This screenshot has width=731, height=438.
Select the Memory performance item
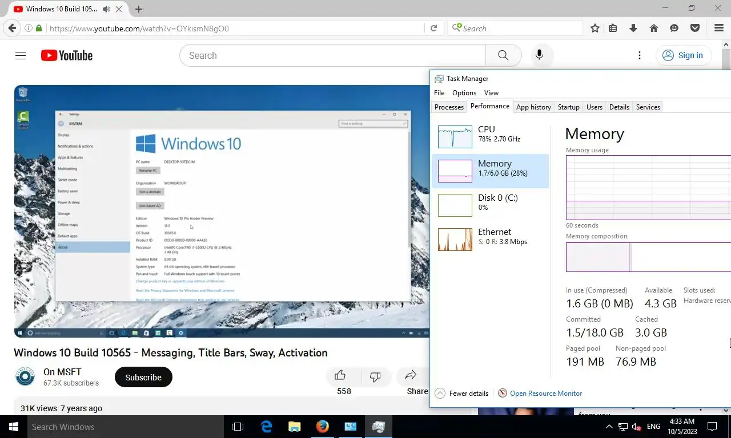coord(490,171)
